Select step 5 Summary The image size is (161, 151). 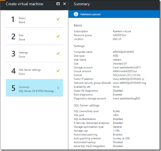(34, 88)
